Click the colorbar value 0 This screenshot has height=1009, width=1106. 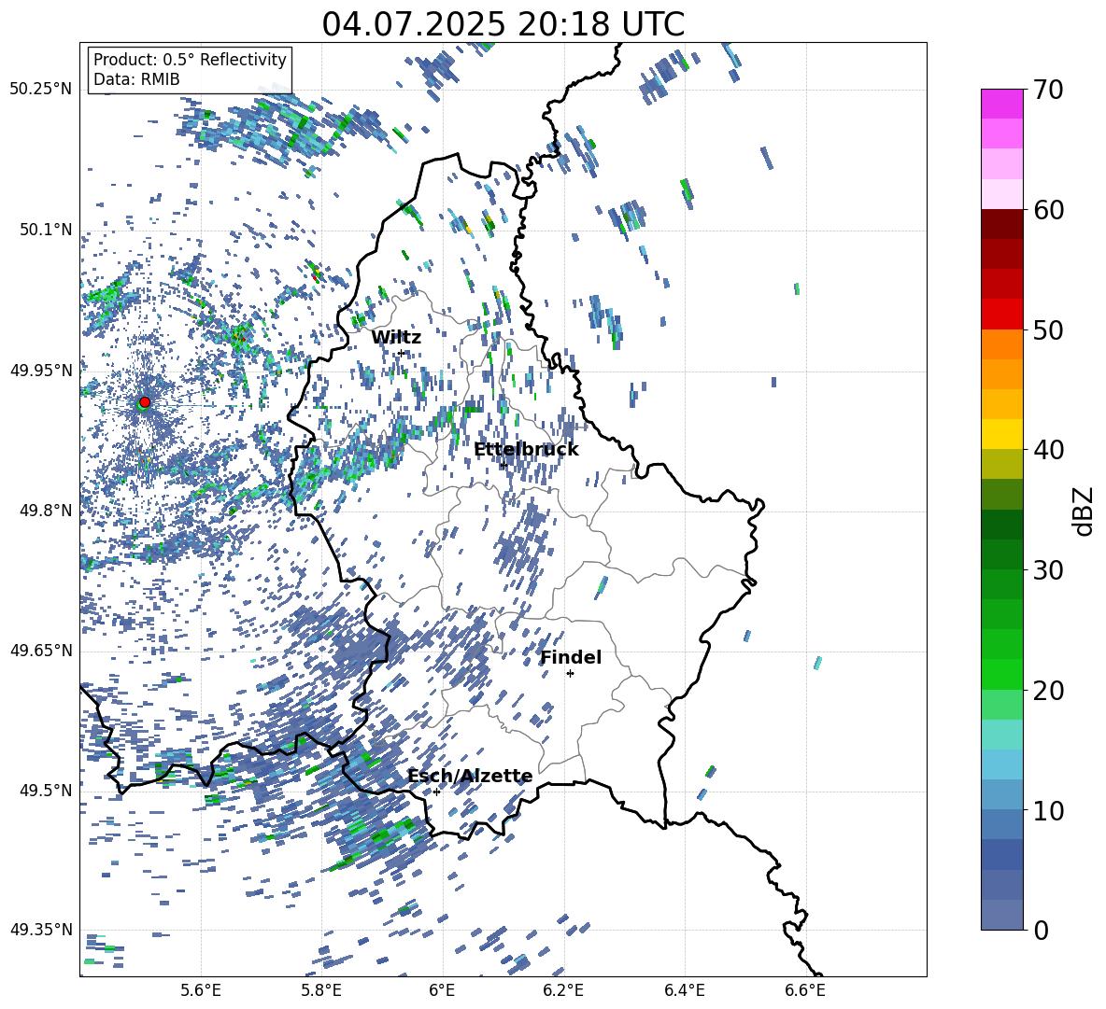pos(1042,930)
